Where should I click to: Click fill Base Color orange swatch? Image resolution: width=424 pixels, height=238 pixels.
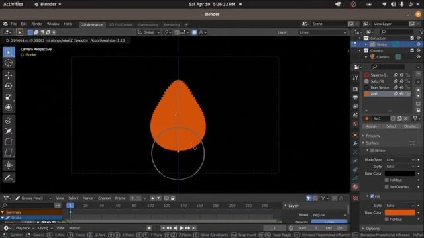click(x=399, y=212)
